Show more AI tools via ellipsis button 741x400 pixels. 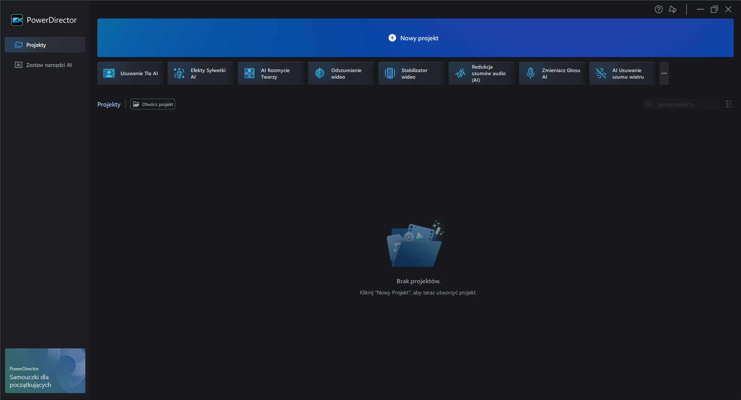664,73
